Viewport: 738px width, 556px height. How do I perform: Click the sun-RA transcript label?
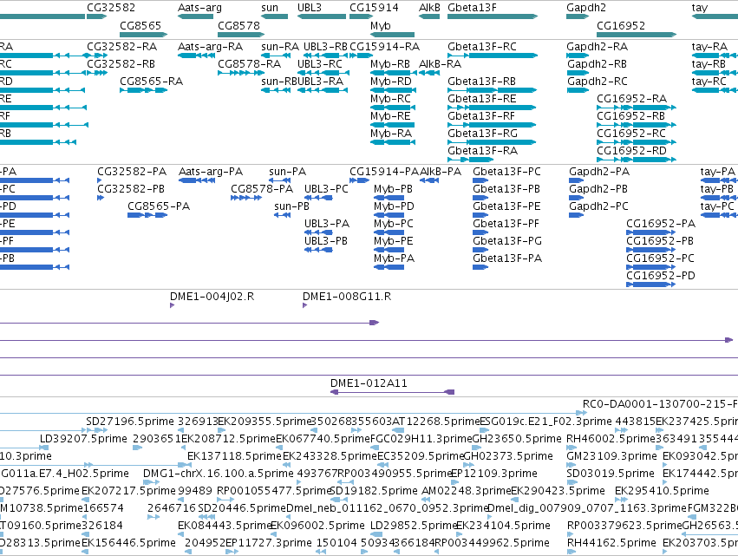pyautogui.click(x=280, y=47)
